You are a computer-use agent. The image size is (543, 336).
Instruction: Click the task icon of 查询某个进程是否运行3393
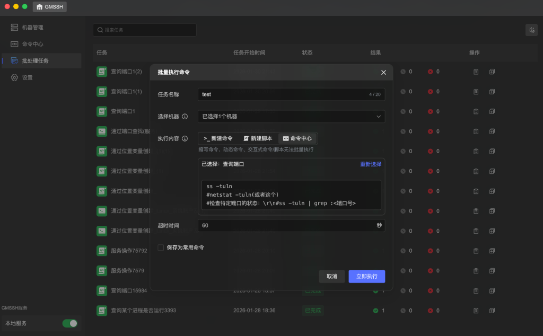click(102, 311)
